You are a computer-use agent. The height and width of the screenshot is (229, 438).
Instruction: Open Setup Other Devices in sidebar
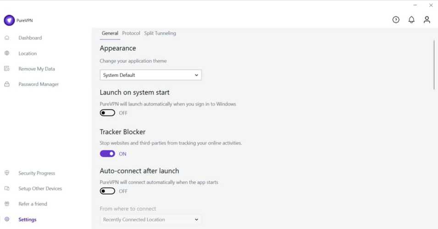40,188
